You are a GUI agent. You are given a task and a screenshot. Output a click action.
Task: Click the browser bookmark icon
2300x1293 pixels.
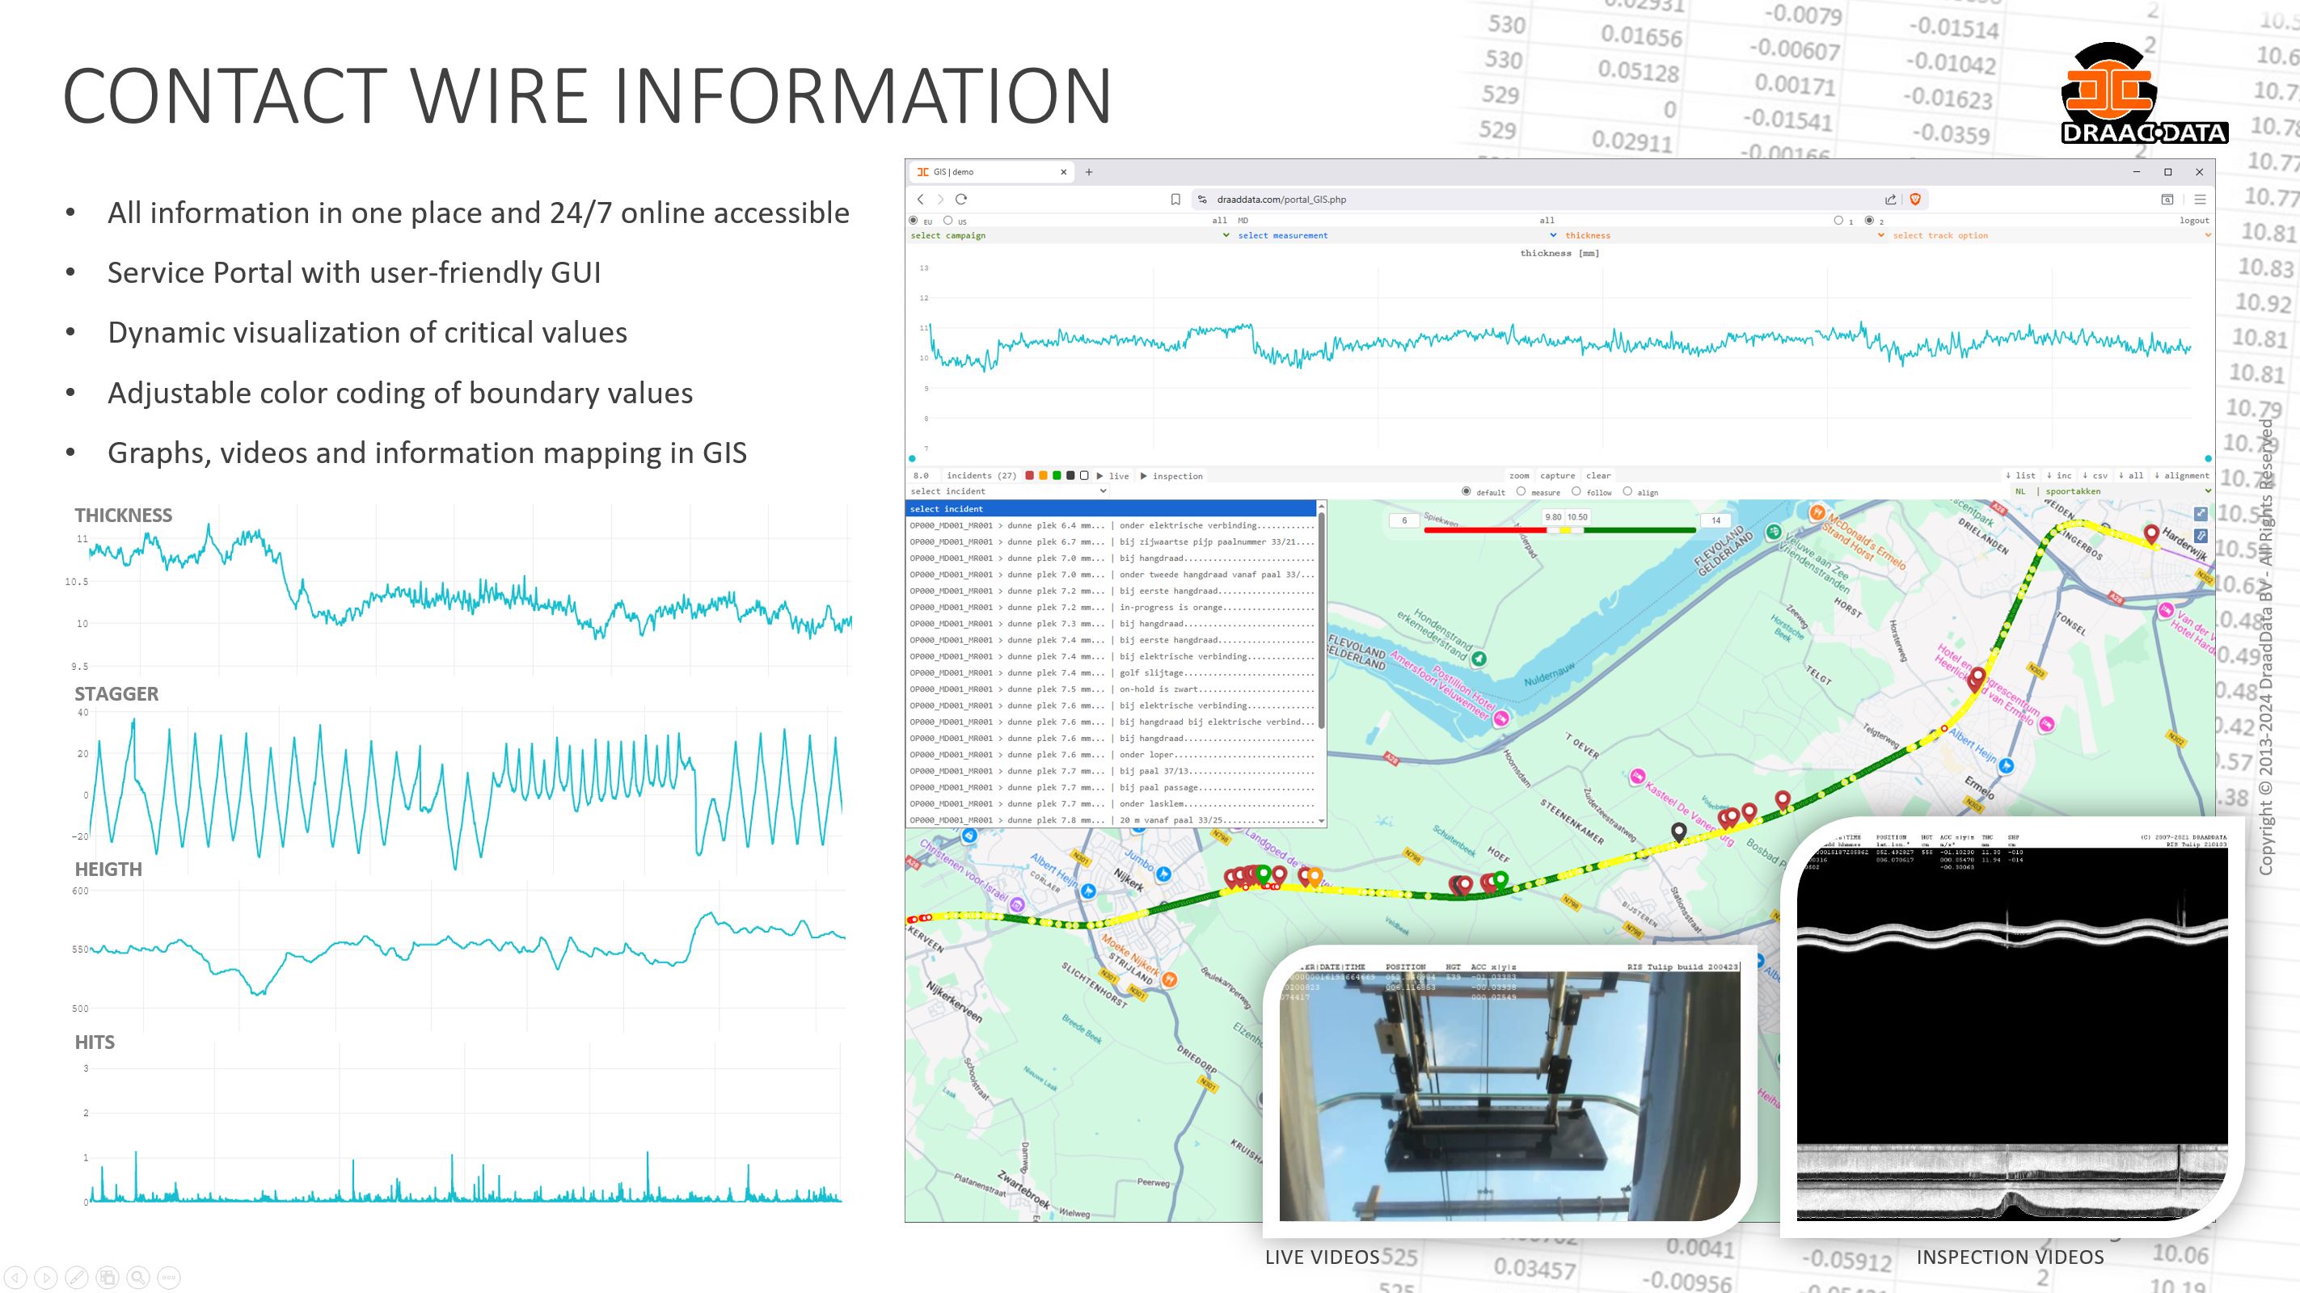1175,199
